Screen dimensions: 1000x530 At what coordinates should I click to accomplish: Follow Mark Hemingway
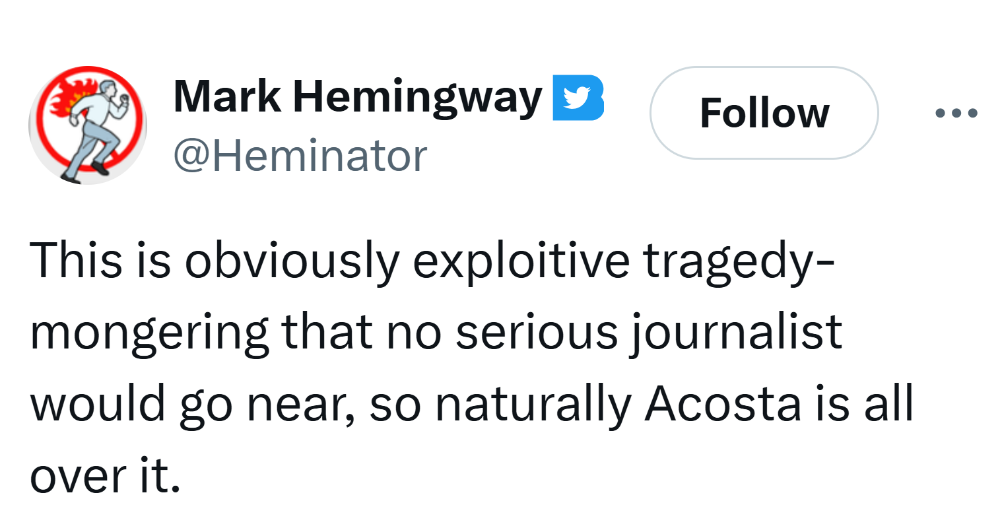[764, 113]
